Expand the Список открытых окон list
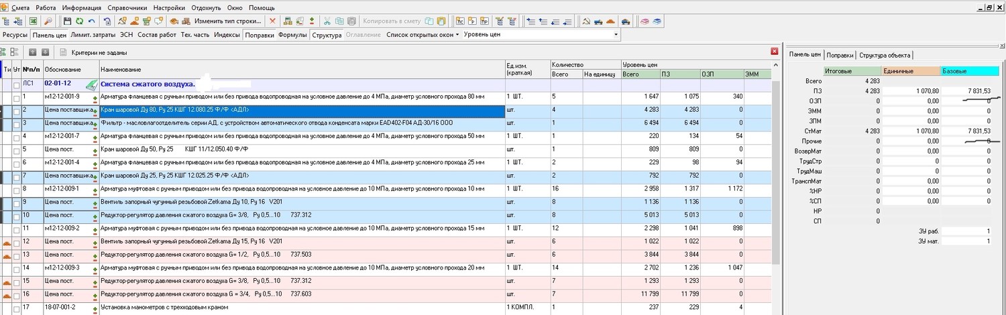 click(x=422, y=34)
